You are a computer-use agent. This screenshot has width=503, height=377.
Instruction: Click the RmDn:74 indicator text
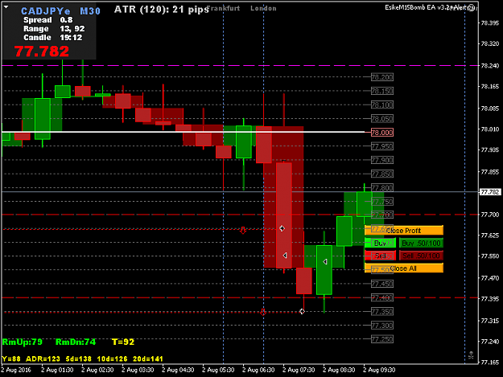click(x=76, y=342)
